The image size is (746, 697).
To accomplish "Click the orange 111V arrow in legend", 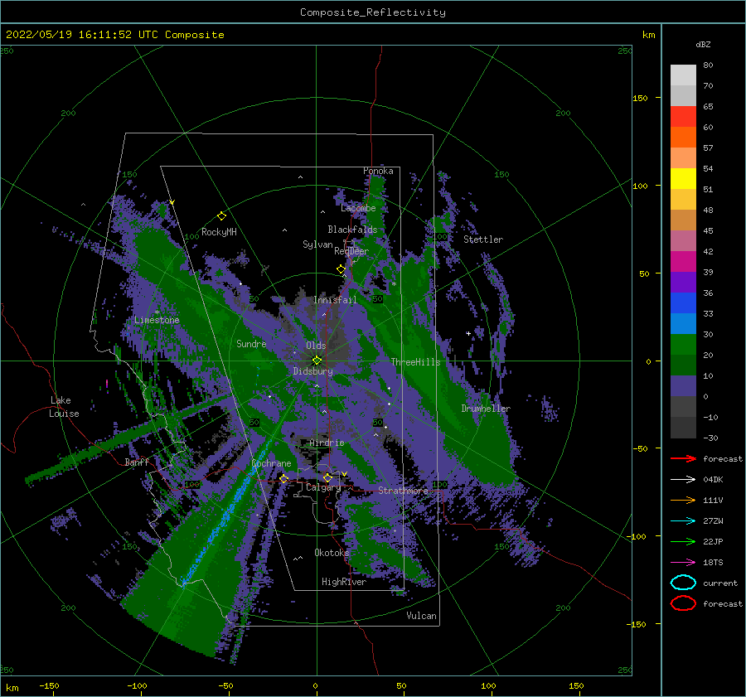I will pos(683,500).
